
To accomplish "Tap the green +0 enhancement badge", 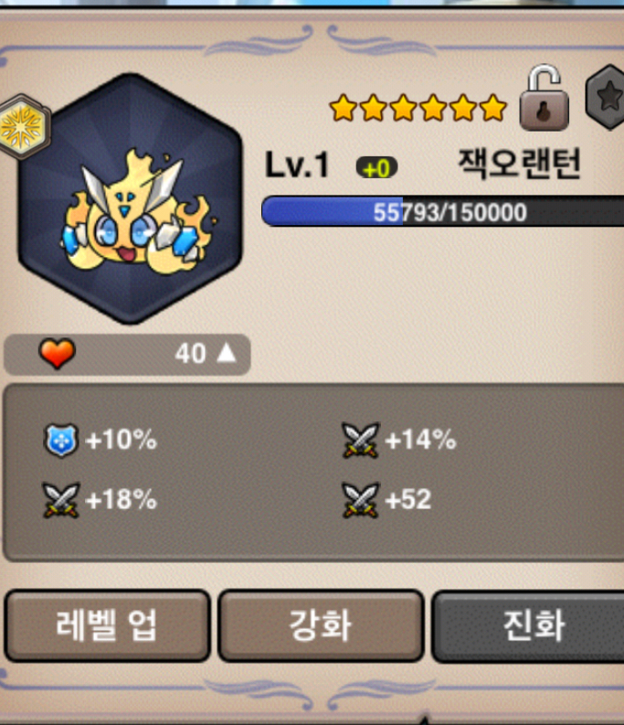I will coord(376,168).
